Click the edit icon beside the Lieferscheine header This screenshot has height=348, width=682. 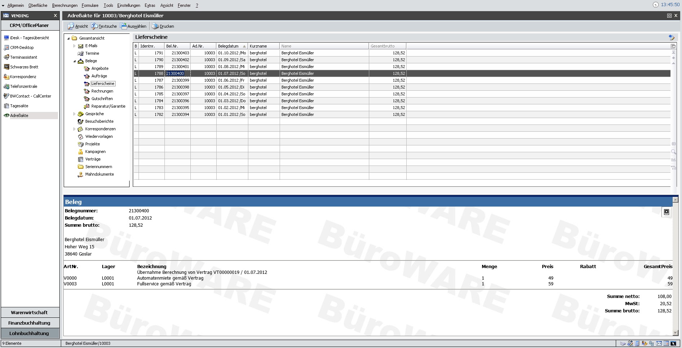[671, 37]
